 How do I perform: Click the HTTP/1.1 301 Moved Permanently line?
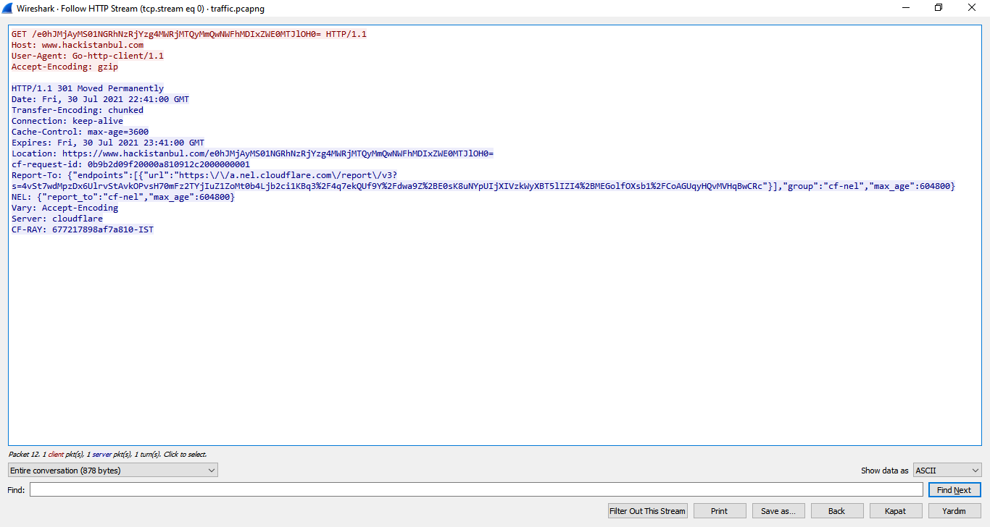(x=88, y=88)
